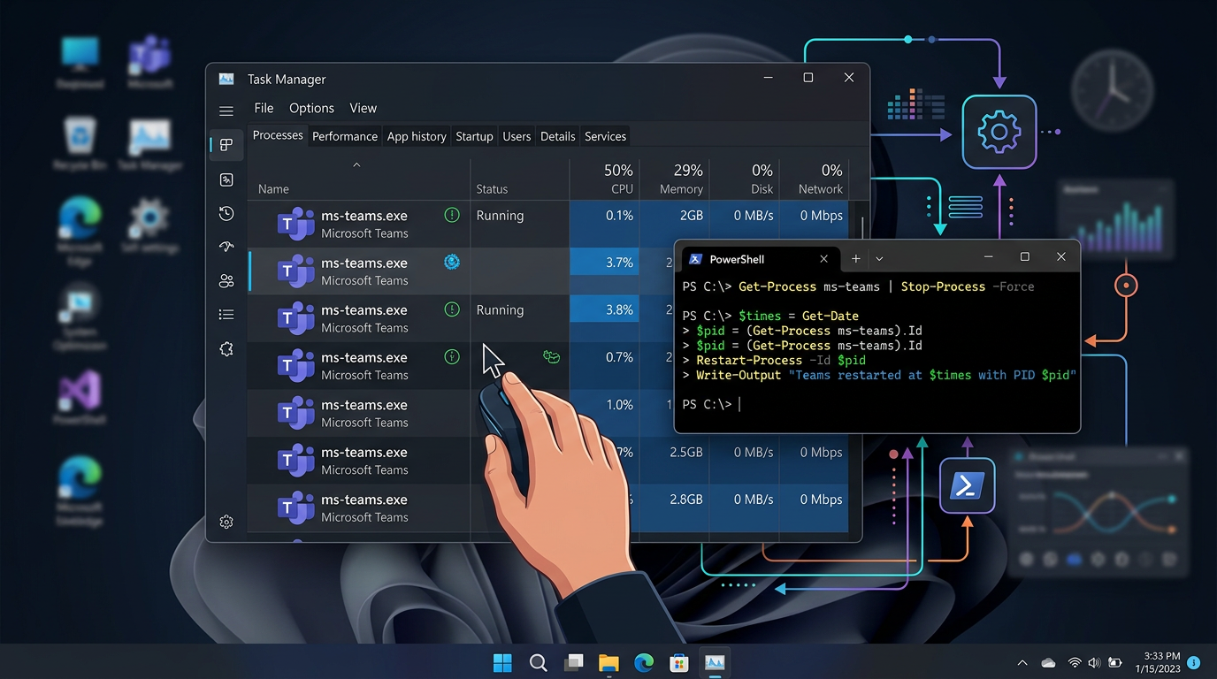
Task: Switch to the App history tab
Action: (417, 136)
